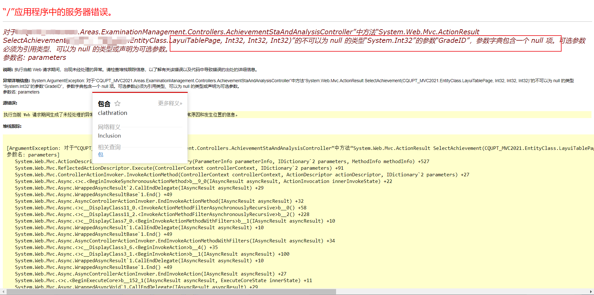The image size is (594, 295).
Task: Favorite the word 包合 via star icon
Action: [x=117, y=103]
